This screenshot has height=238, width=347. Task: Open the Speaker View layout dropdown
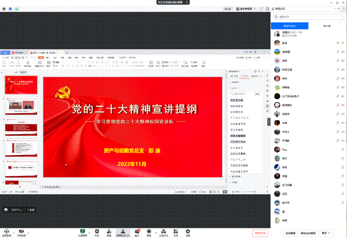(245, 9)
